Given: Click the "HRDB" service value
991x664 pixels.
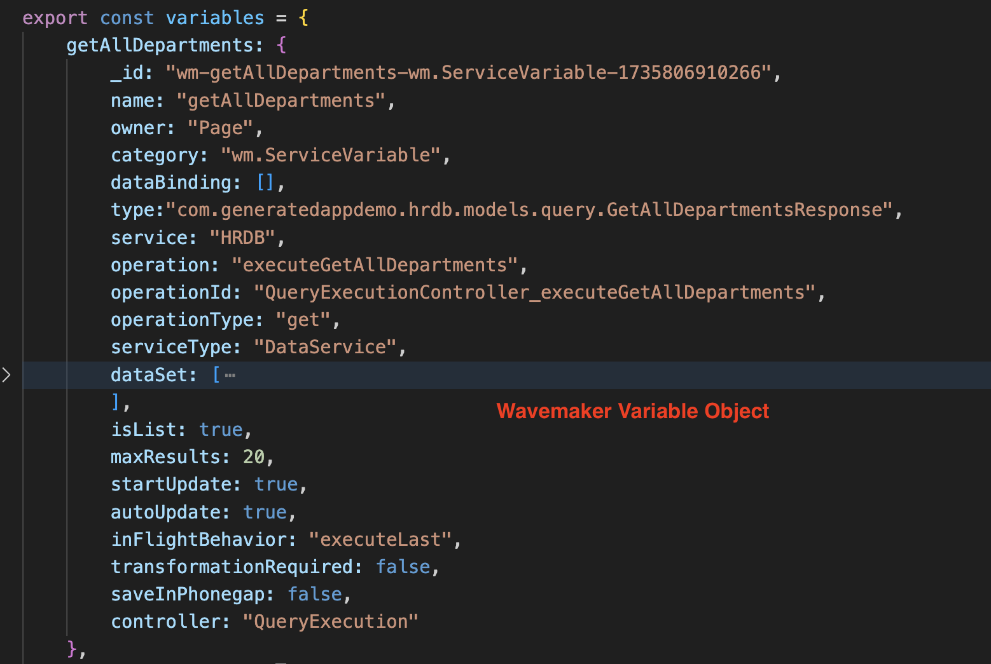Looking at the screenshot, I should (x=242, y=238).
